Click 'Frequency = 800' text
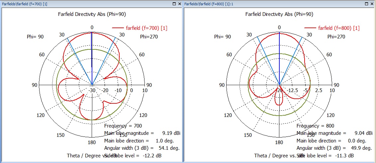This screenshot has width=376, height=163. [x=315, y=126]
